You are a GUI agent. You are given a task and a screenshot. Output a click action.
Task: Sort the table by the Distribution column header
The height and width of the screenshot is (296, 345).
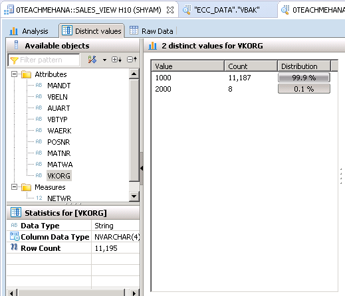click(x=304, y=66)
